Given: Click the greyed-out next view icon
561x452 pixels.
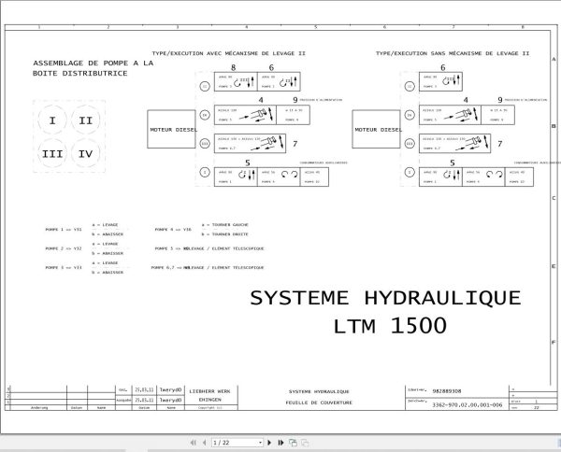Looking at the screenshot, I should tap(305, 443).
